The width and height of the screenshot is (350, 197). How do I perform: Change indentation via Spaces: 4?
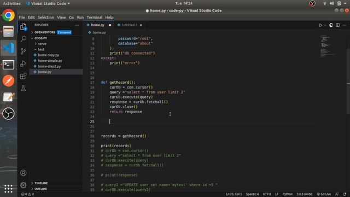point(253,194)
